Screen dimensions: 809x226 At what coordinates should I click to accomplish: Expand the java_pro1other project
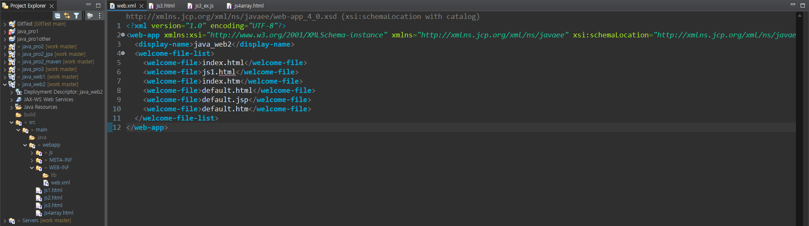5,39
